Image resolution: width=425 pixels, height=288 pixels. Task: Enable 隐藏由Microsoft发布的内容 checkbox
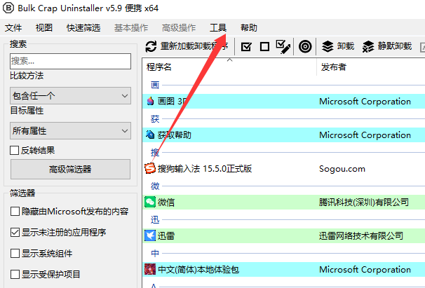tap(15, 212)
